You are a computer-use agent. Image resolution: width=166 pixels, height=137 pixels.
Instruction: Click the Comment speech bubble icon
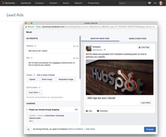click(x=98, y=111)
